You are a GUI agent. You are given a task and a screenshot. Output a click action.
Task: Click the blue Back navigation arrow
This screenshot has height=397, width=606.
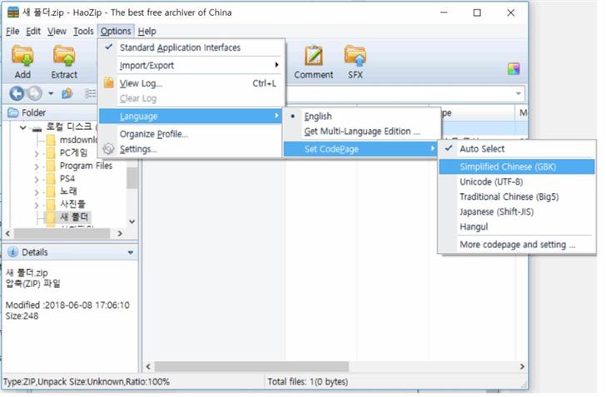pos(17,93)
